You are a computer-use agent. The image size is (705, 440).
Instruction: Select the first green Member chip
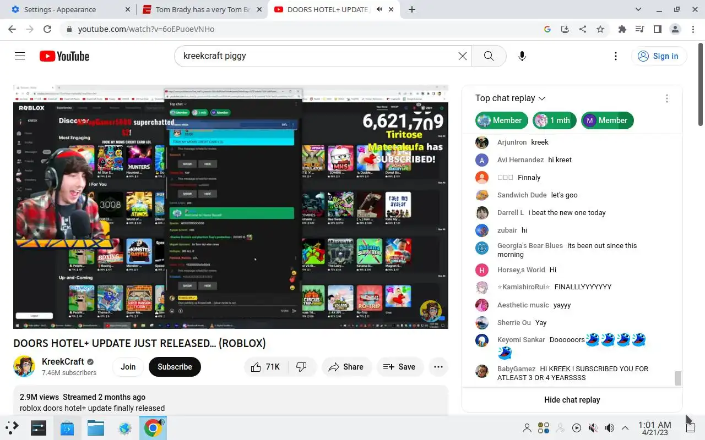point(501,120)
